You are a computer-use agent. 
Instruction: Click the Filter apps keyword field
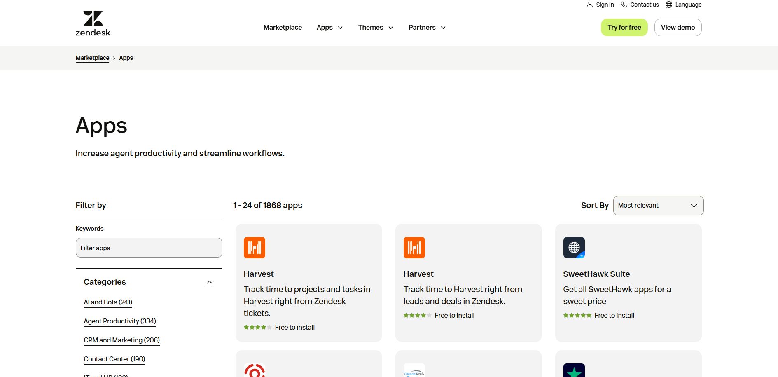pyautogui.click(x=149, y=248)
